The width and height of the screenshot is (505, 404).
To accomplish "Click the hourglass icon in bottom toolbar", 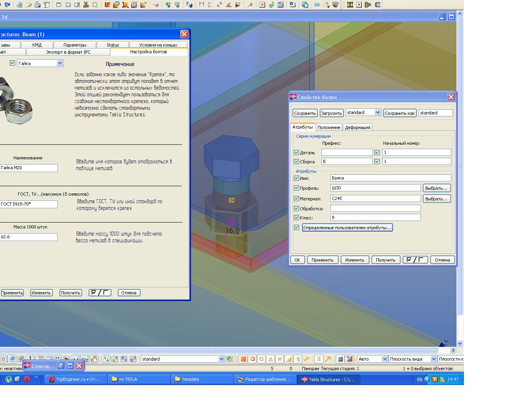I will coord(319,359).
